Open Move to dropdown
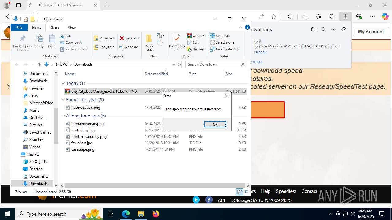 pyautogui.click(x=104, y=38)
